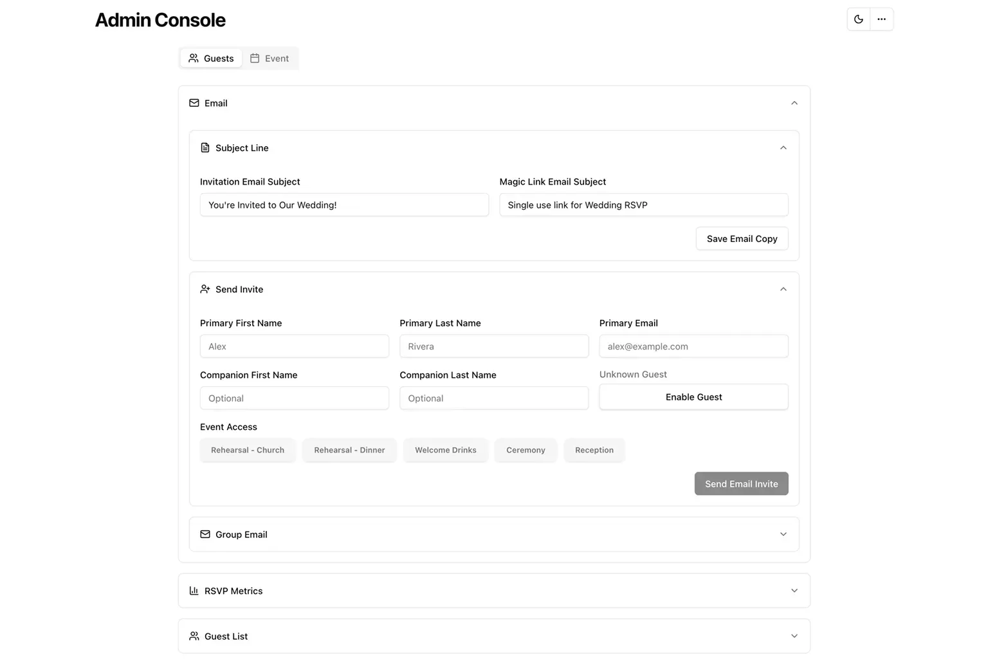This screenshot has width=988, height=659.
Task: Toggle Reception event access
Action: (594, 450)
